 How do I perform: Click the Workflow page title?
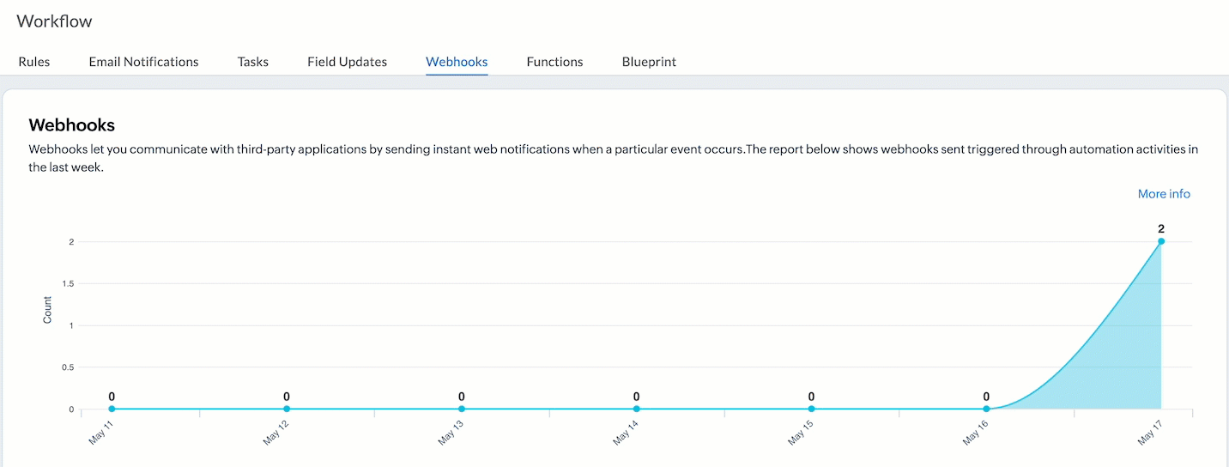click(x=54, y=21)
